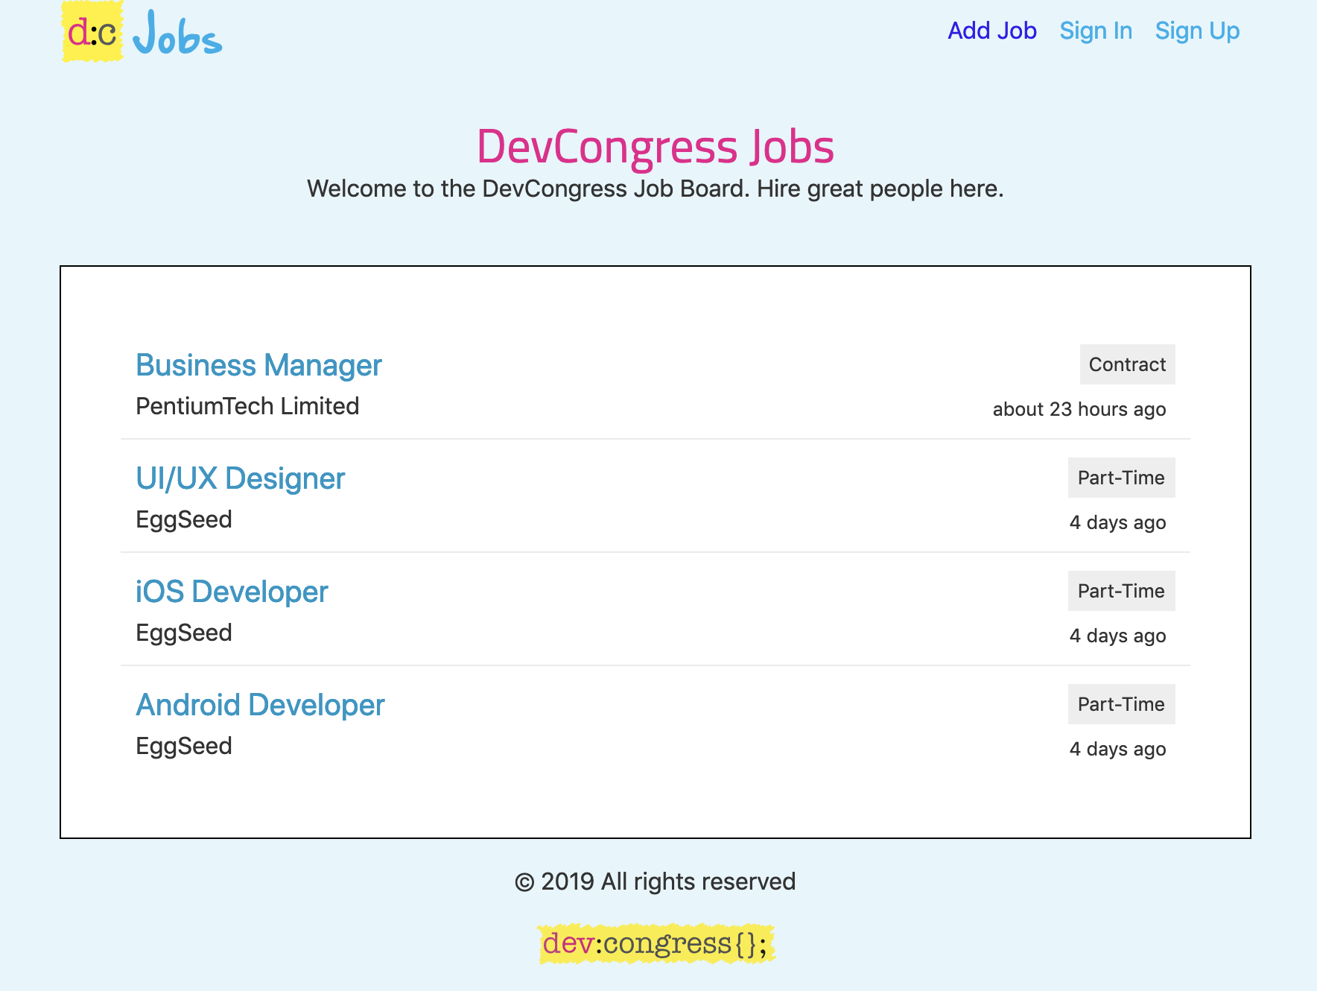Open the Add Job page

[991, 31]
